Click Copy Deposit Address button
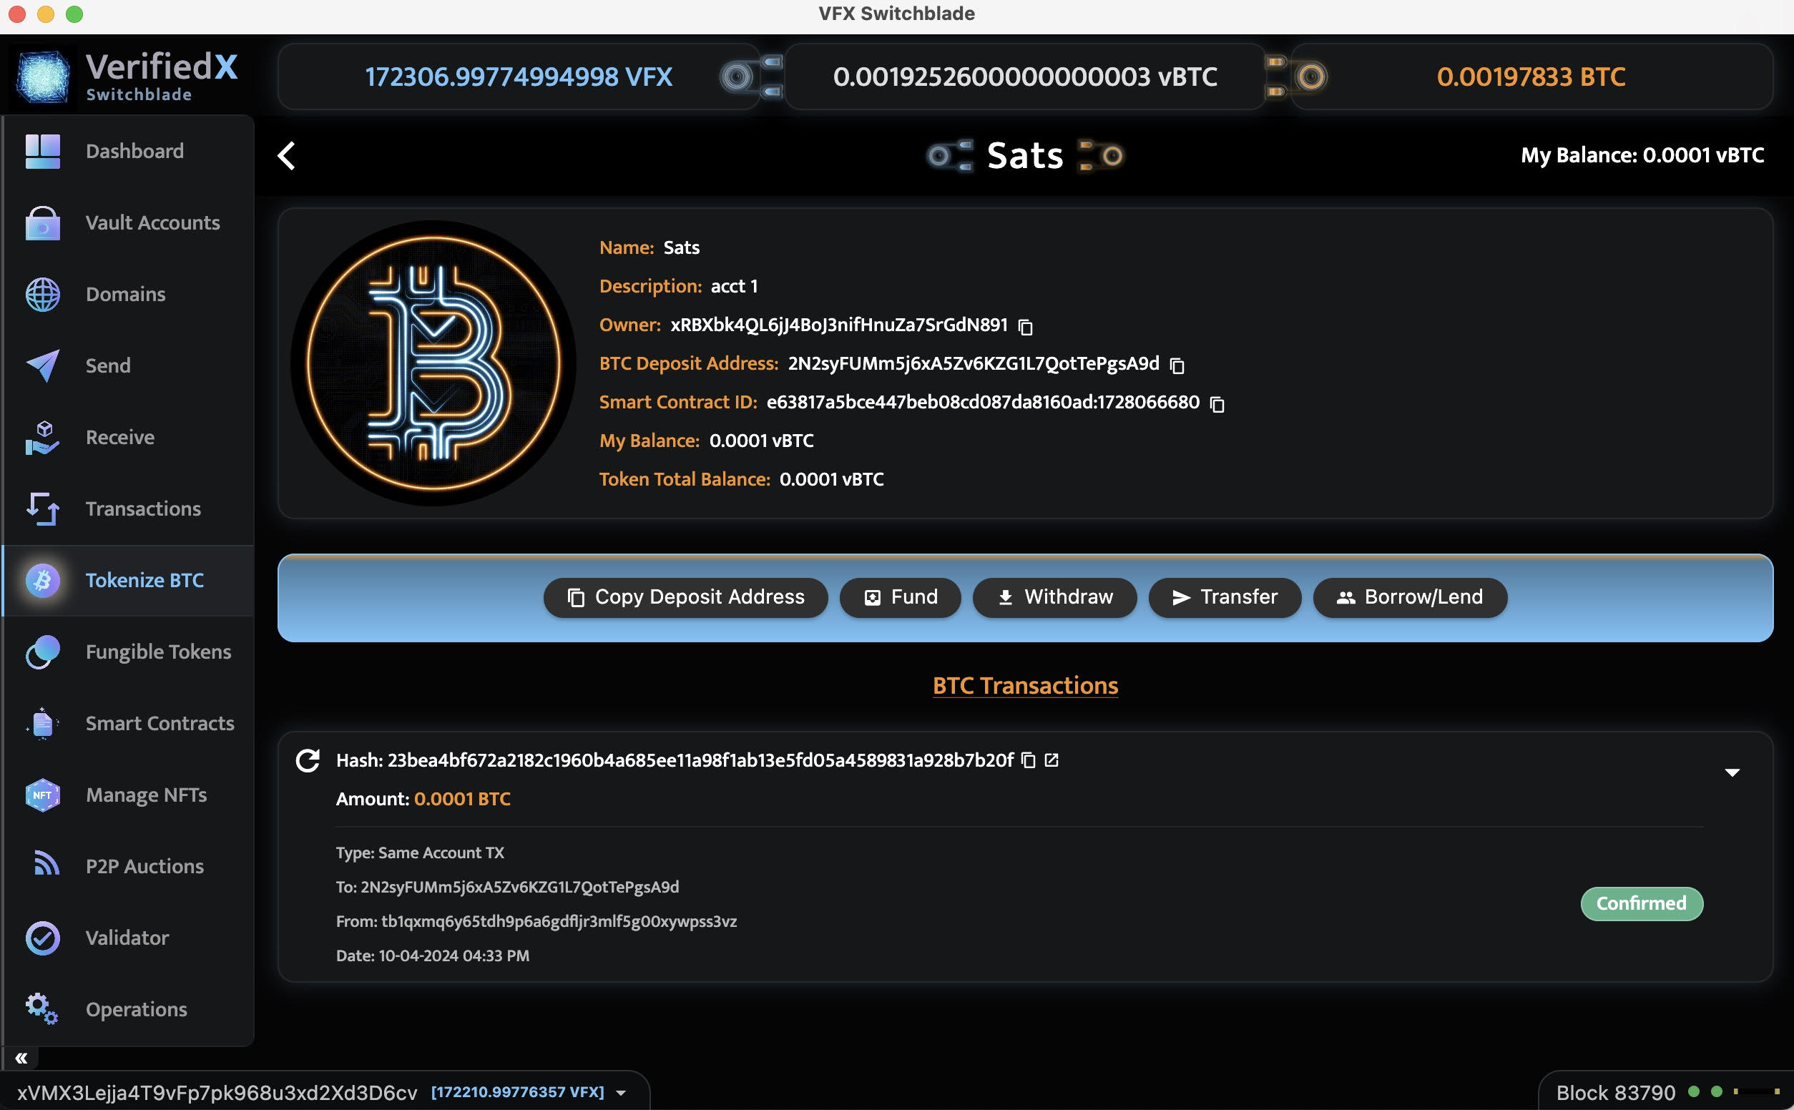The height and width of the screenshot is (1110, 1794). click(x=685, y=598)
